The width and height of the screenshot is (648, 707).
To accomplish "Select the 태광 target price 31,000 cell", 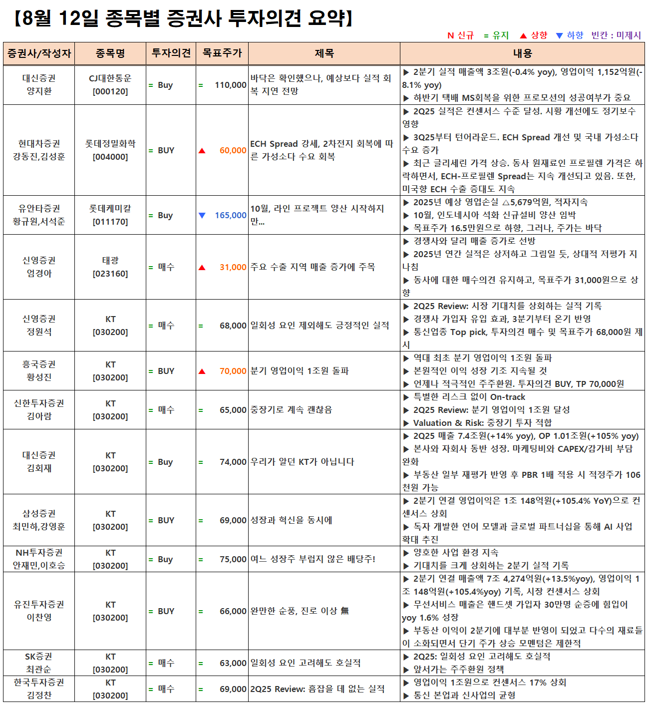I will 233,268.
